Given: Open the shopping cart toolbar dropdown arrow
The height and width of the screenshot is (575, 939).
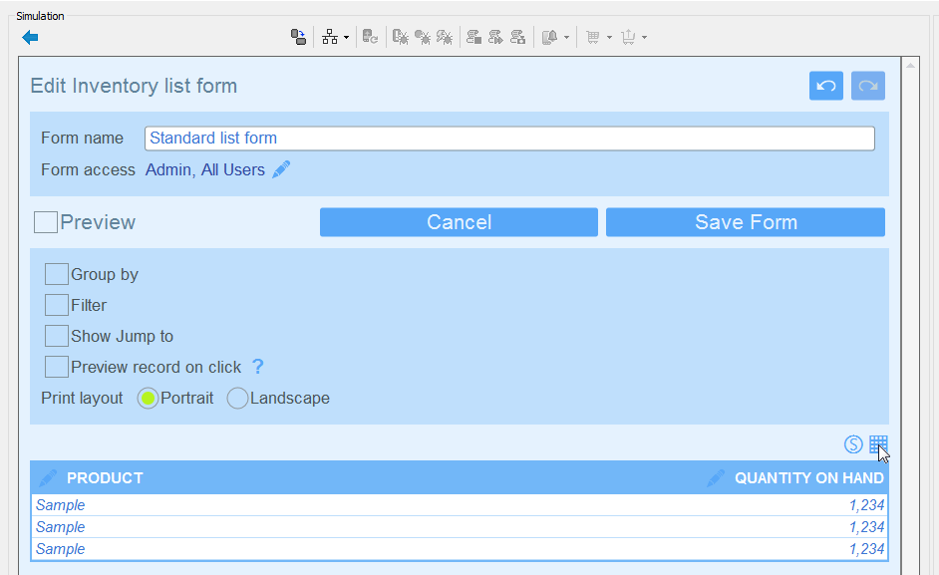Looking at the screenshot, I should 608,38.
